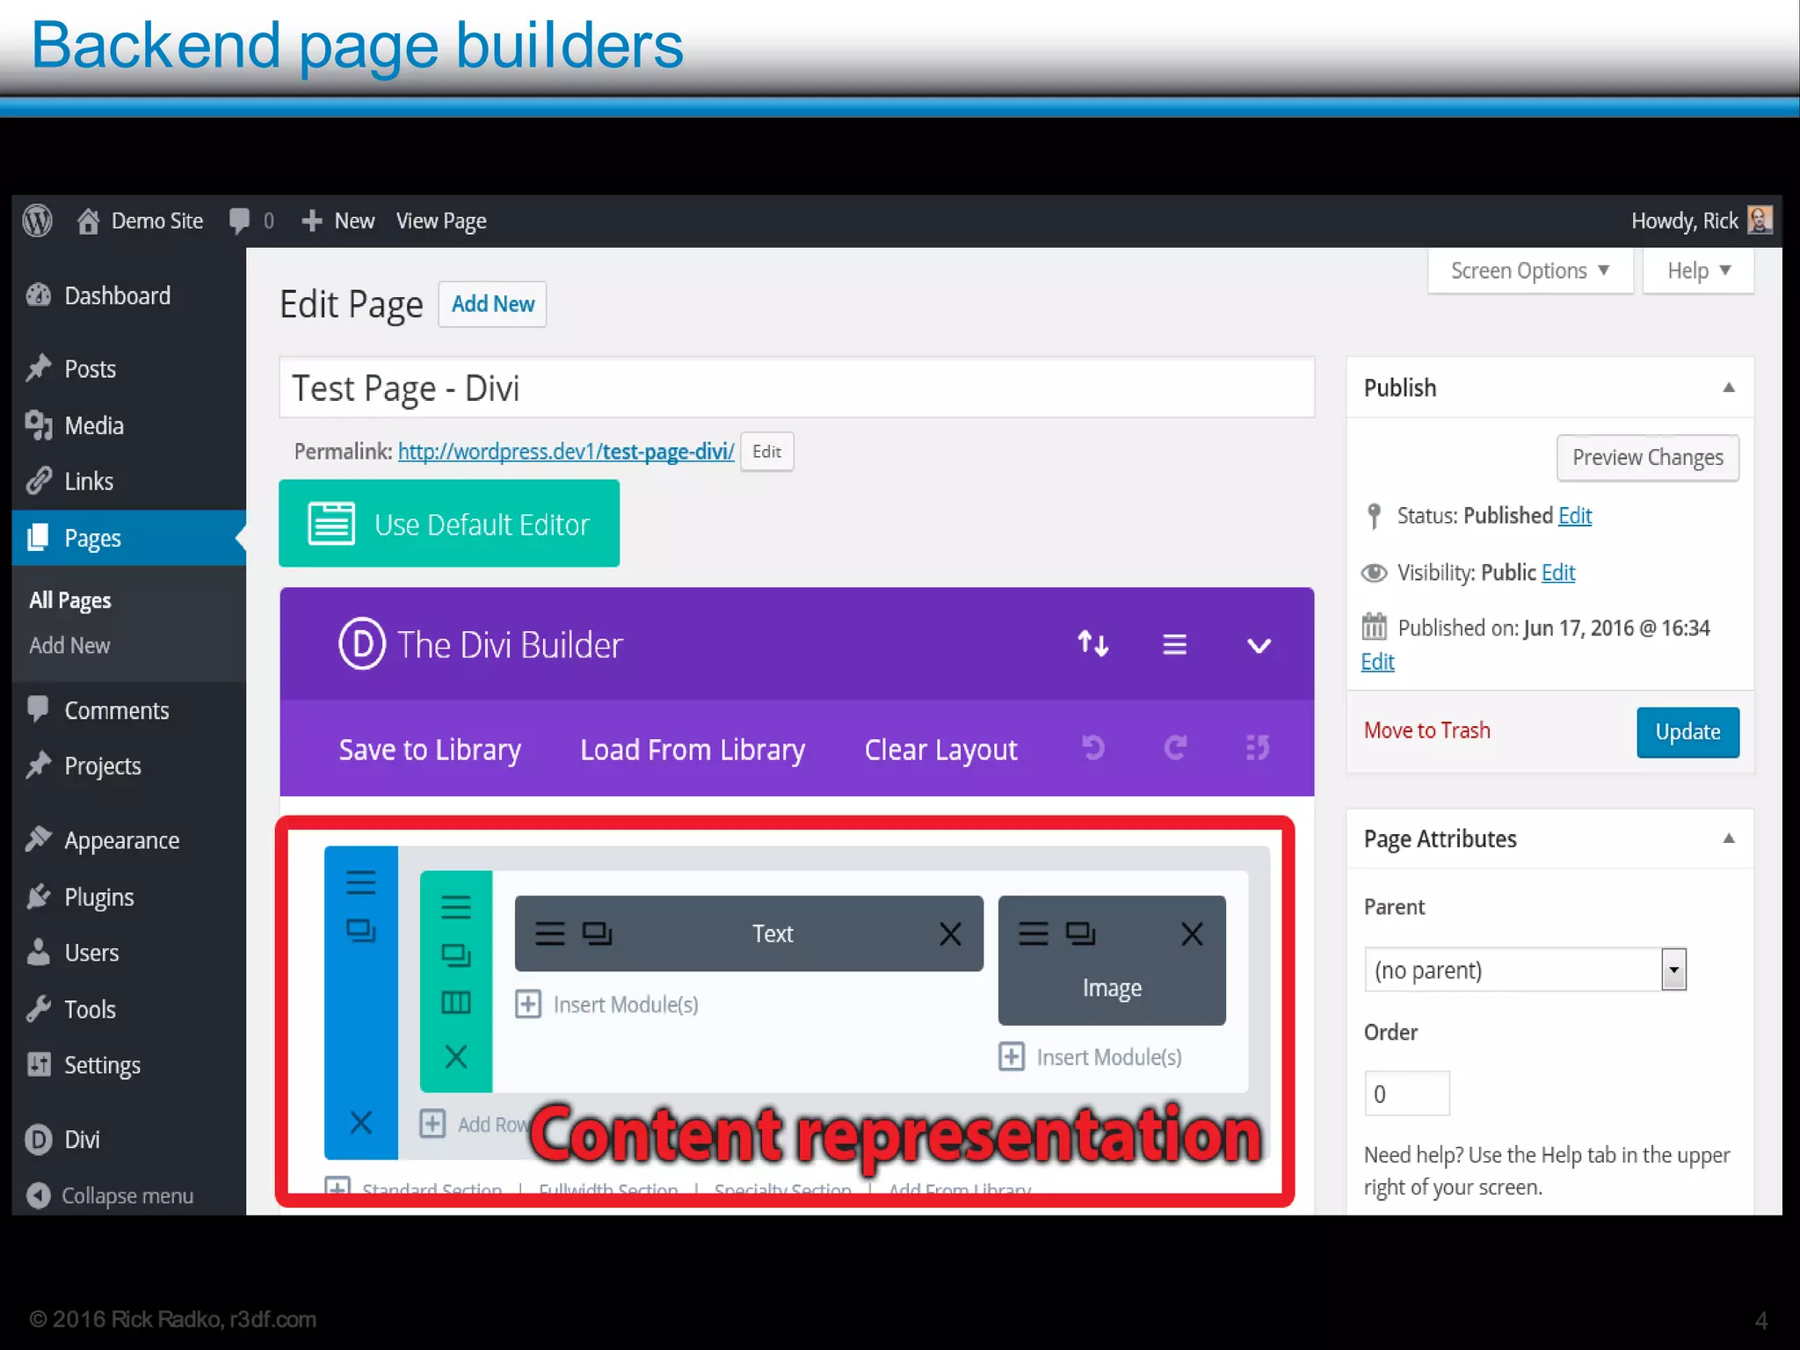Viewport: 1800px width, 1350px height.
Task: Collapse the Publish panel triangle
Action: pos(1729,388)
